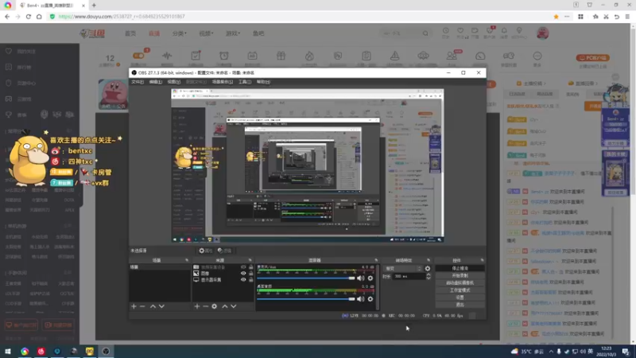Screen dimensions: 636x358
Task: Click the gift box icon on Douyu toolbar
Action: pos(281,56)
